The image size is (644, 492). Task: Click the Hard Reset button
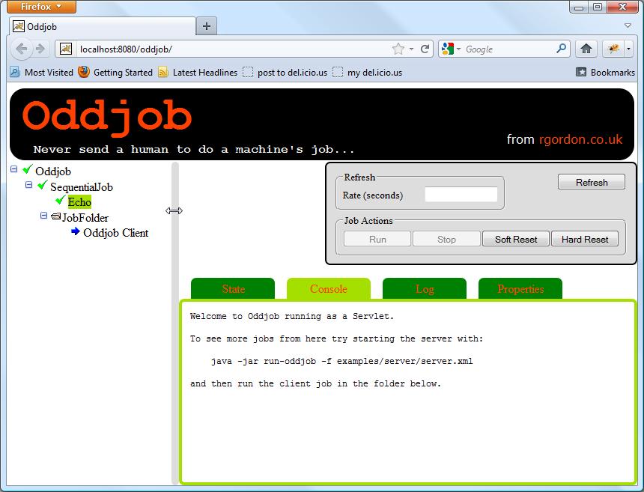[x=585, y=239]
